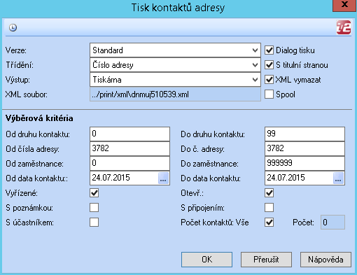Confirm with the OK button
The image size is (357, 275).
(x=206, y=260)
